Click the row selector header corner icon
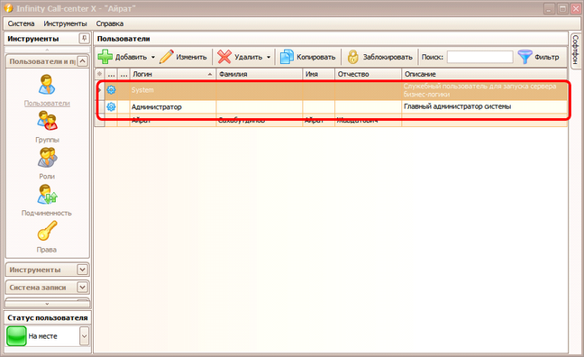 (x=99, y=74)
